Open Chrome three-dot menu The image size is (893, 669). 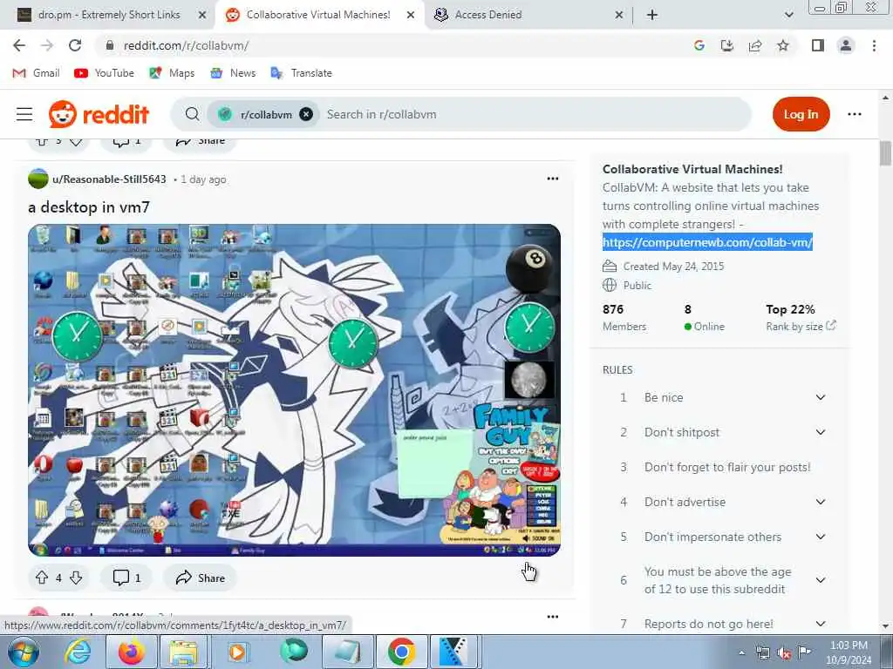[x=874, y=45]
